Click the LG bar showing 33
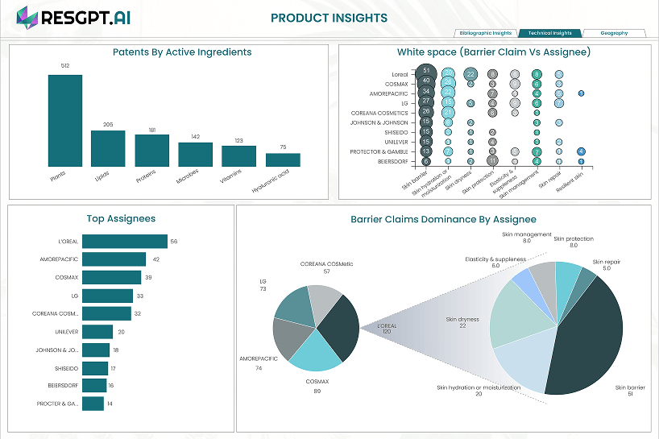This screenshot has width=659, height=439. [108, 296]
